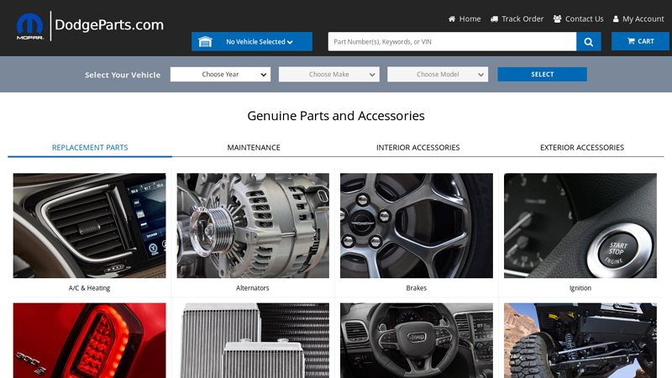Click the DodgeParts.com site title
The height and width of the screenshot is (378, 672).
pyautogui.click(x=109, y=25)
